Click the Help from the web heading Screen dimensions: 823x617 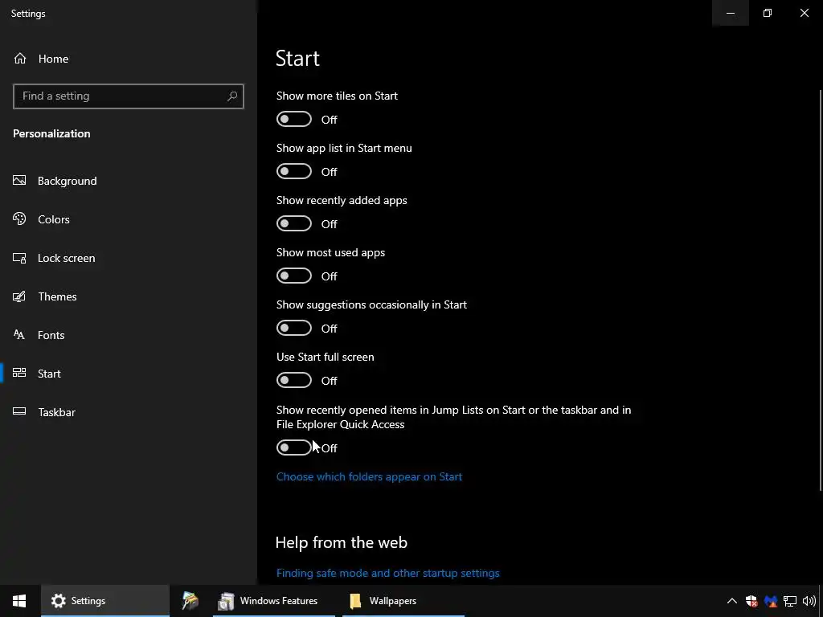[341, 542]
